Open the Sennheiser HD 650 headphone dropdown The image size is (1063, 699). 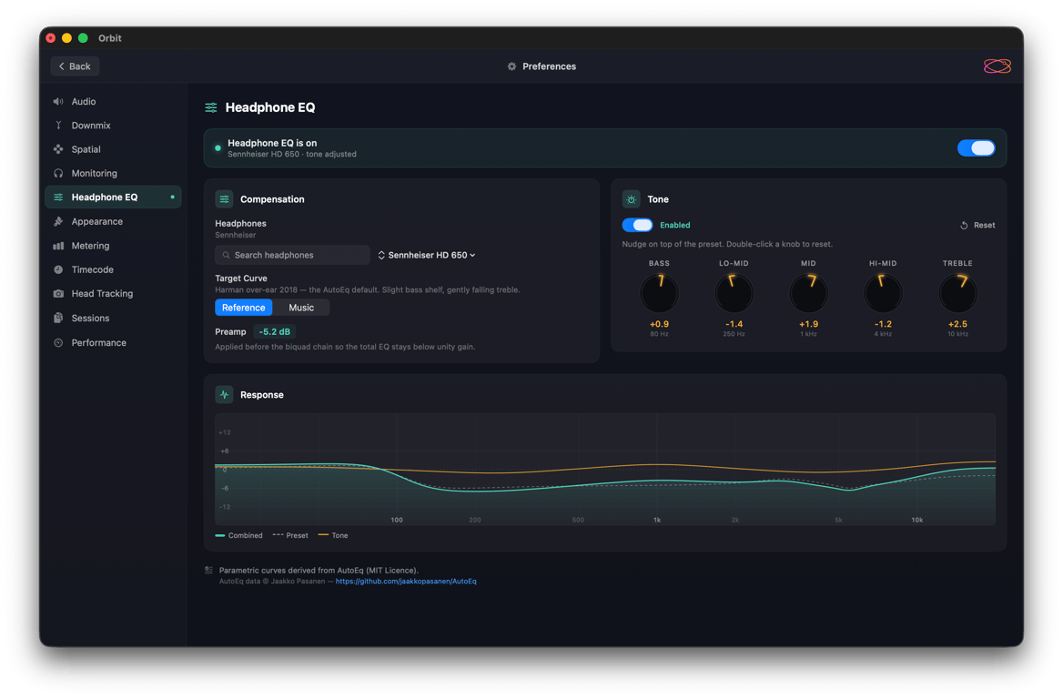pos(427,255)
